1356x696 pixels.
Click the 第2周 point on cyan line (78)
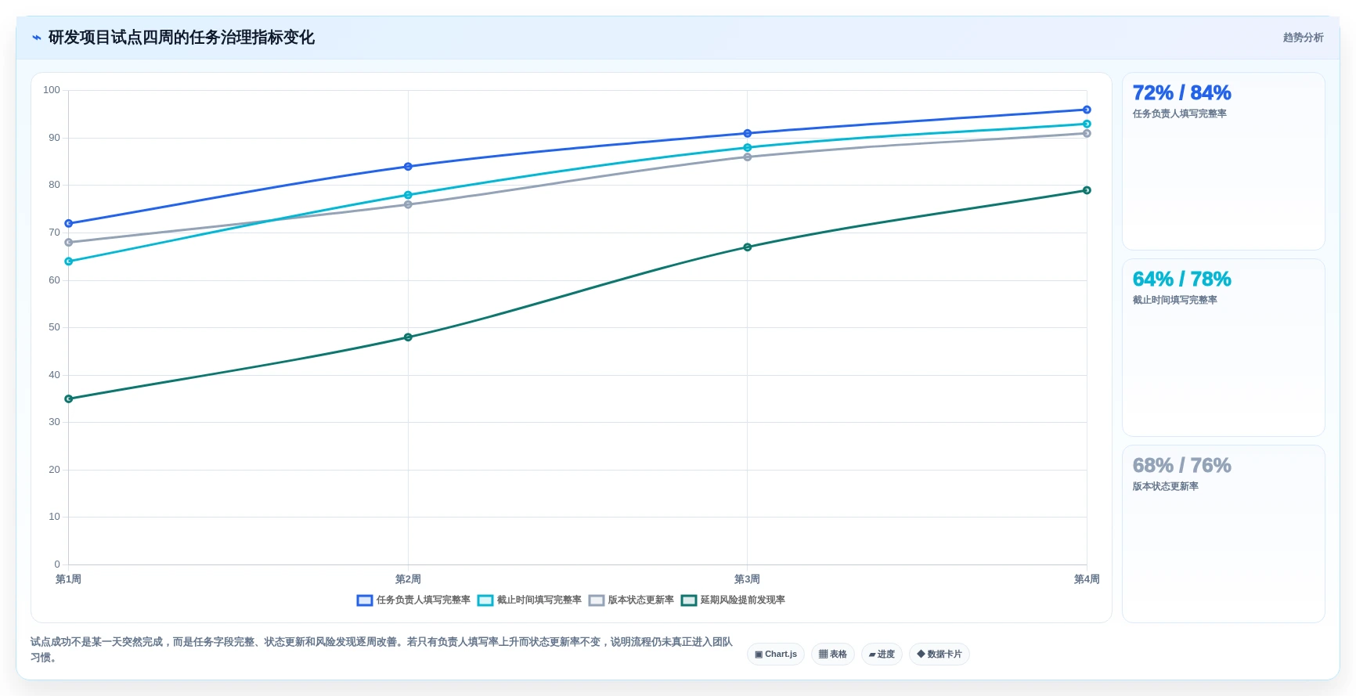coord(408,195)
